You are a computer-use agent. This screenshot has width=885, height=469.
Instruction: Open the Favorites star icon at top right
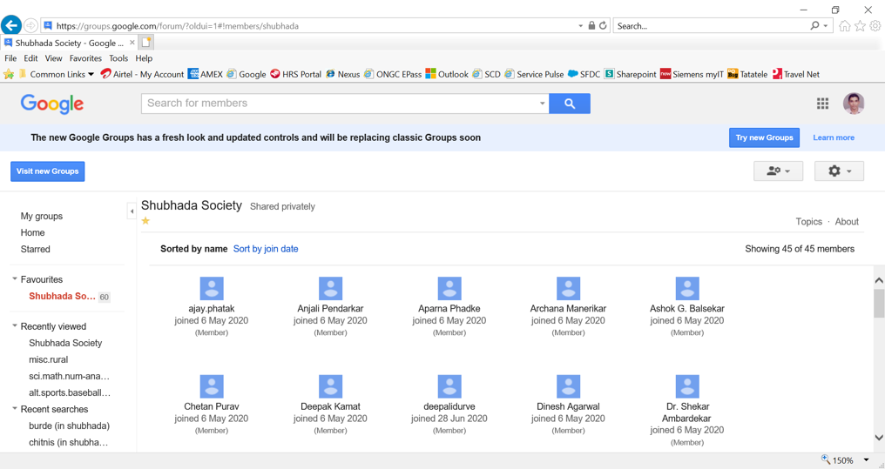[860, 26]
